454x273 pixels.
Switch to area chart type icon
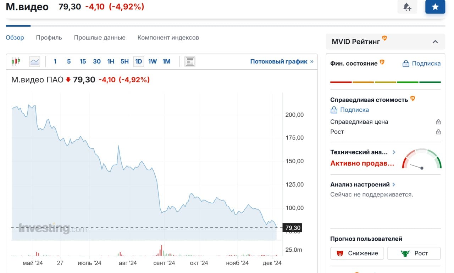click(x=35, y=61)
